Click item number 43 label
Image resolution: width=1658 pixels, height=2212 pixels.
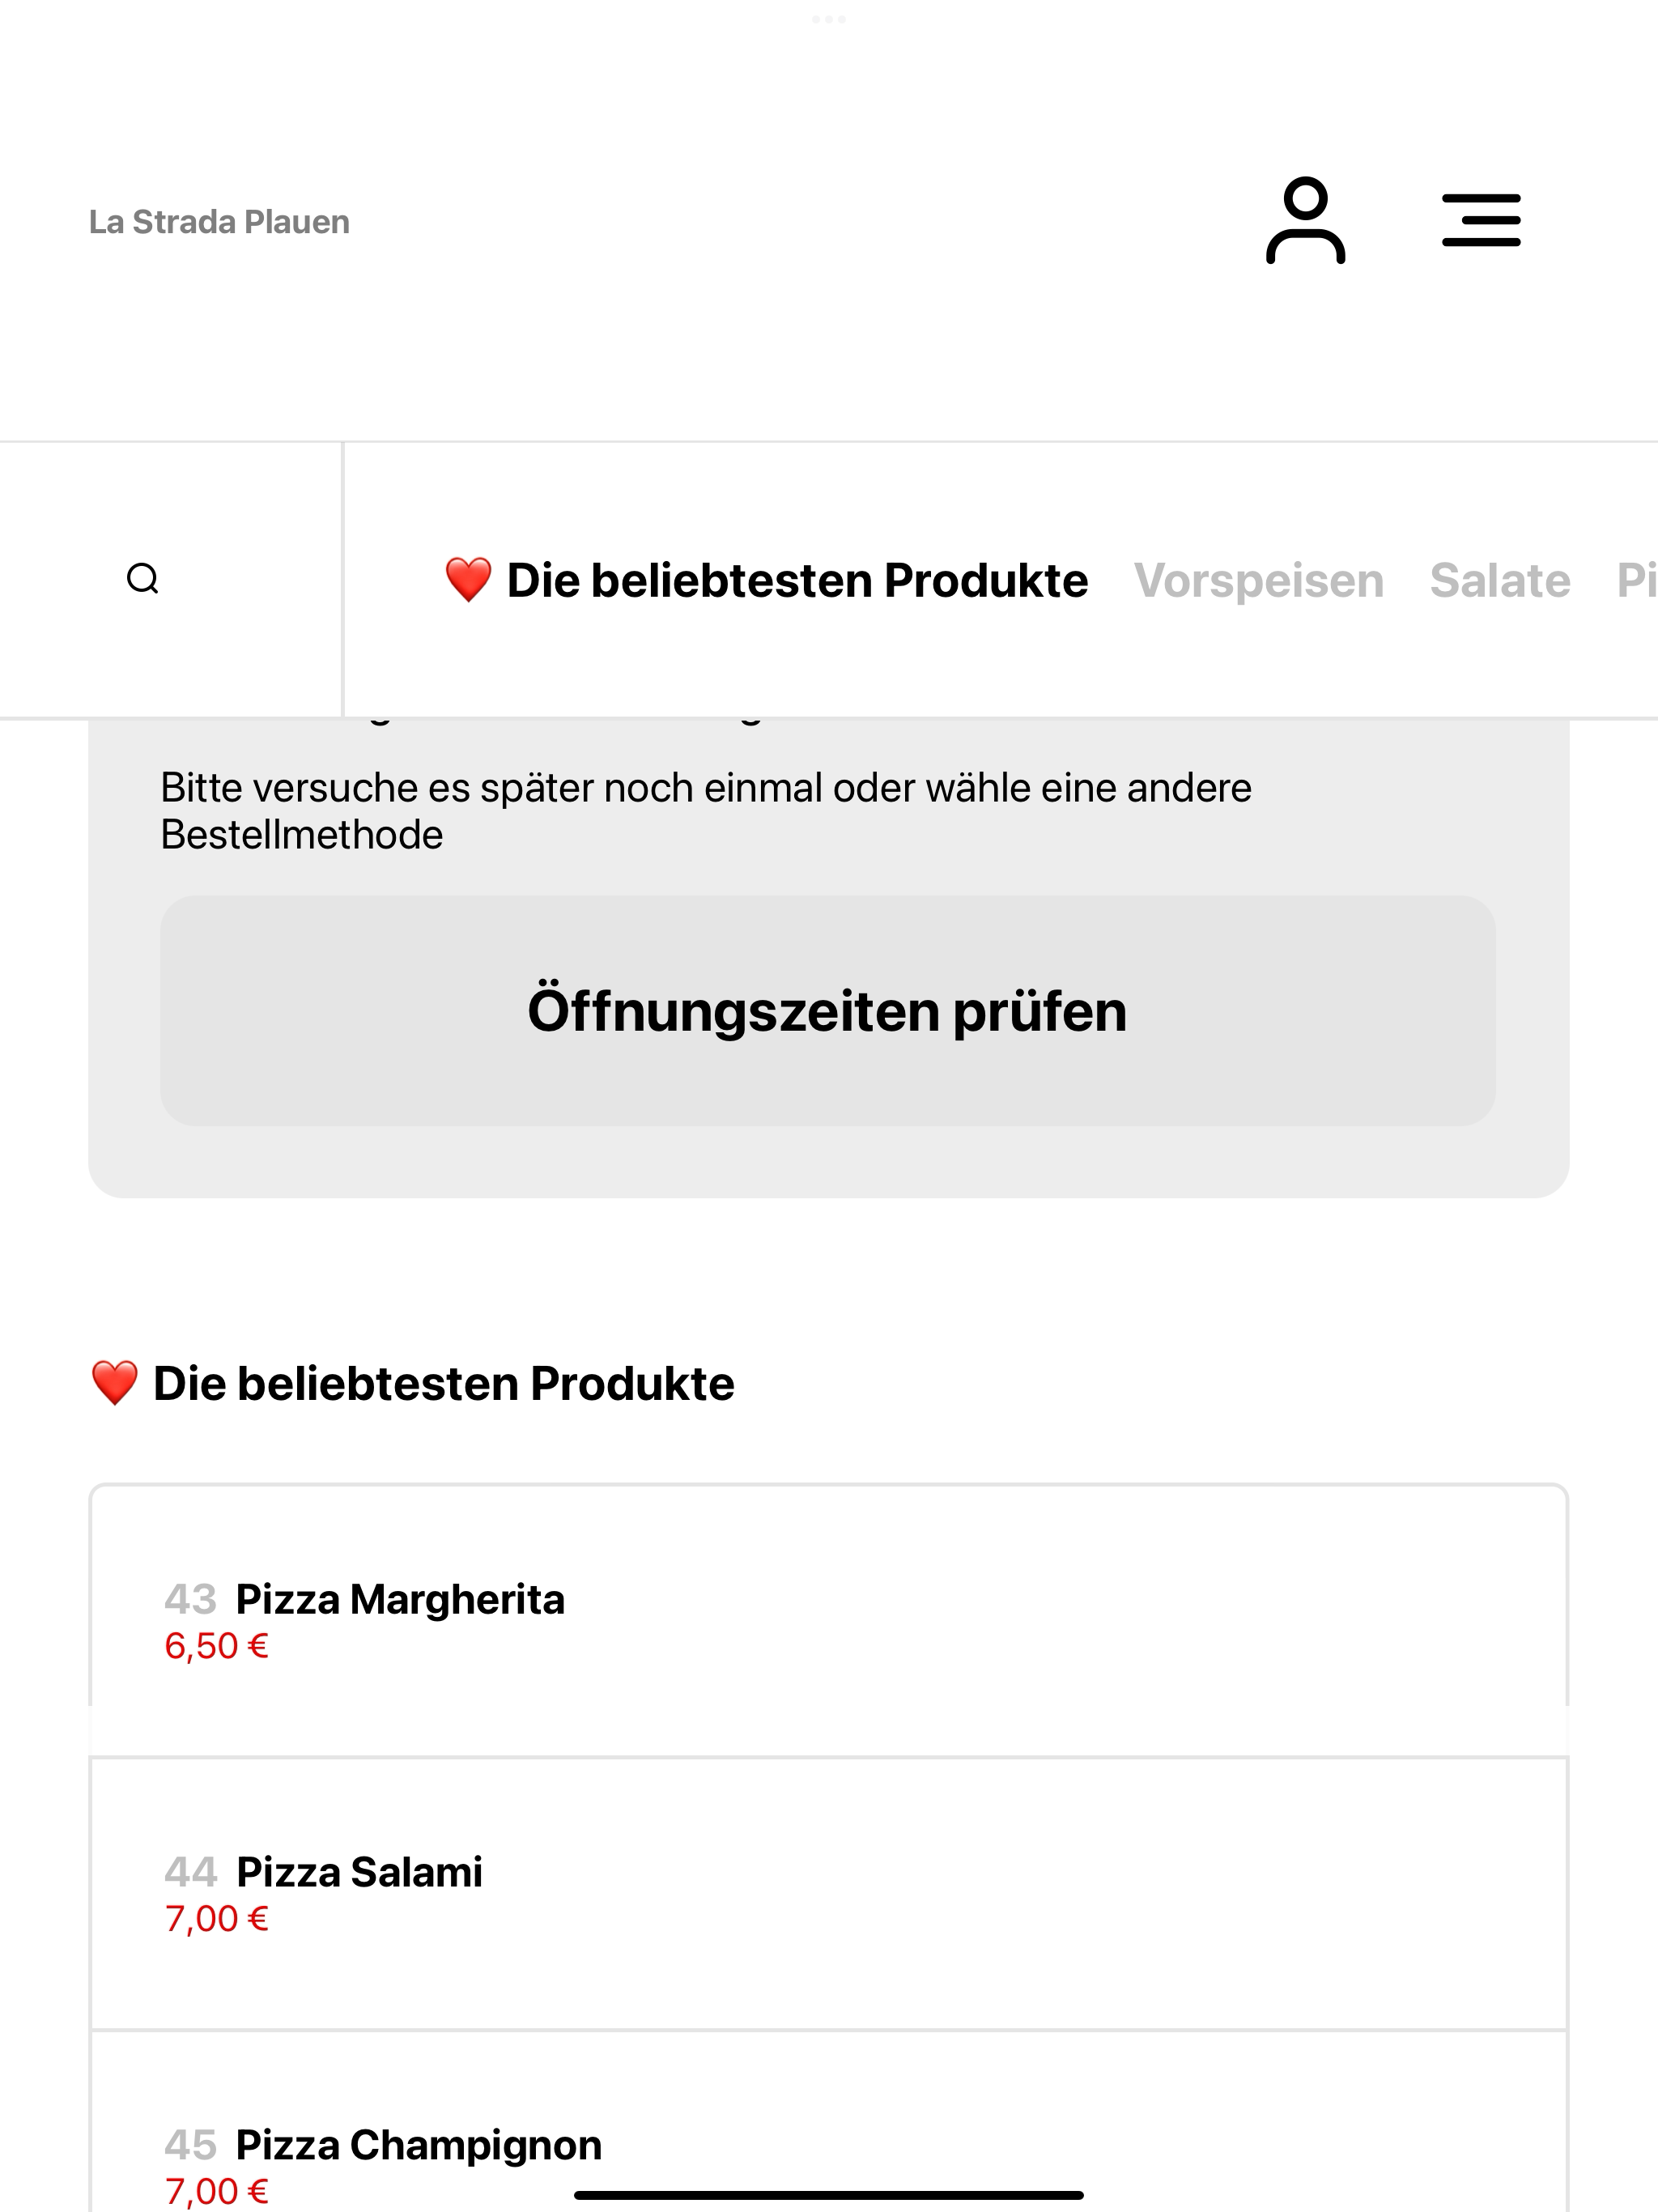coord(190,1599)
